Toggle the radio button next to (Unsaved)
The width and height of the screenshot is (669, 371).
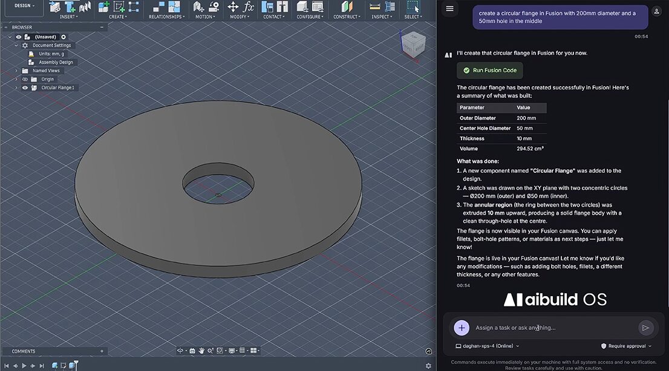click(x=64, y=37)
